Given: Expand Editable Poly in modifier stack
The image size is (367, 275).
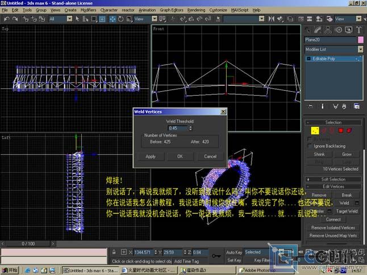Looking at the screenshot, I should 308,58.
